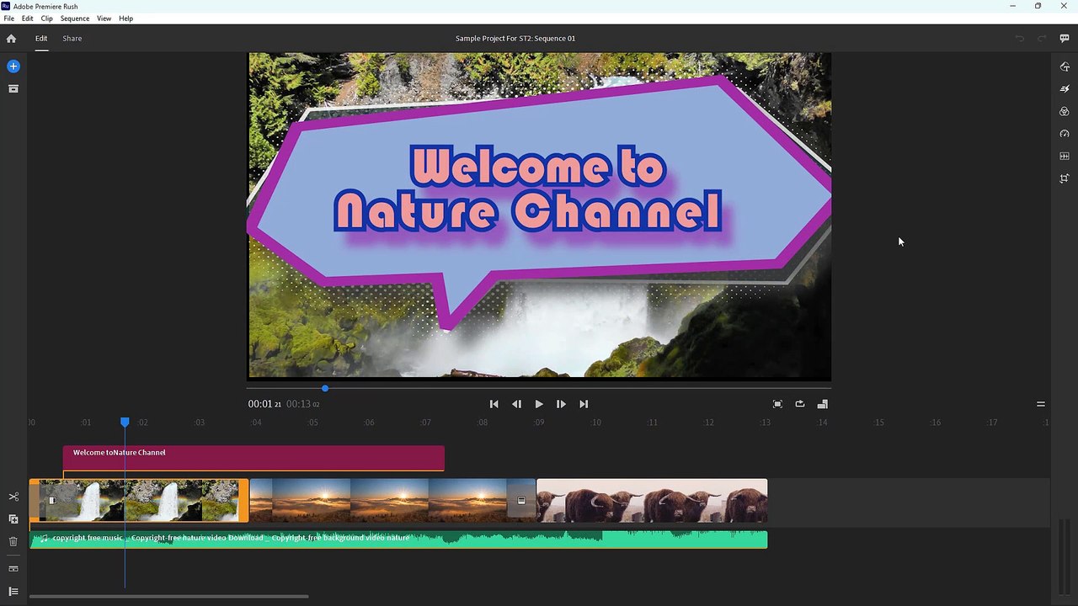Click the Undo arrow
This screenshot has width=1078, height=606.
tap(1019, 38)
